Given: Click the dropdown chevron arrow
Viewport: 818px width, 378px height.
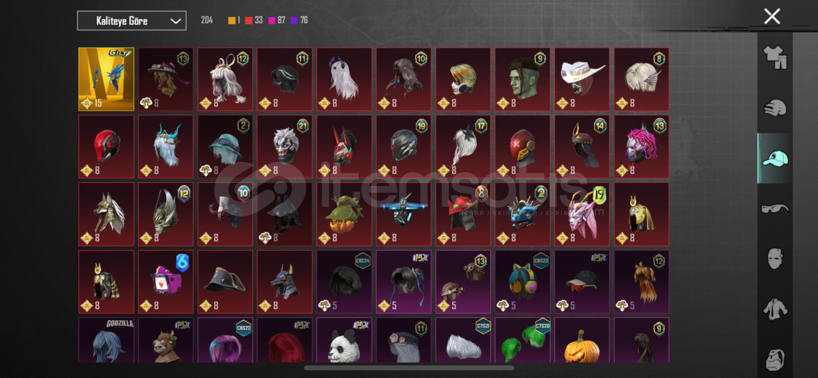Looking at the screenshot, I should tap(175, 21).
